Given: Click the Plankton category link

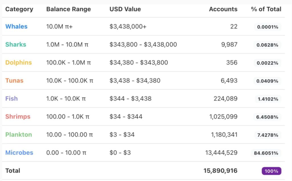Looking at the screenshot, I should point(19,135).
